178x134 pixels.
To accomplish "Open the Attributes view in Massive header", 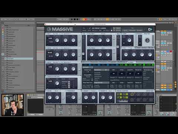I will pos(132,31).
